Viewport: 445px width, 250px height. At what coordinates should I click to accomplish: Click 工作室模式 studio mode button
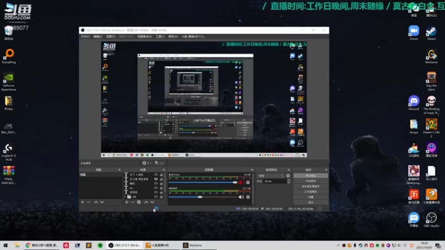311,192
